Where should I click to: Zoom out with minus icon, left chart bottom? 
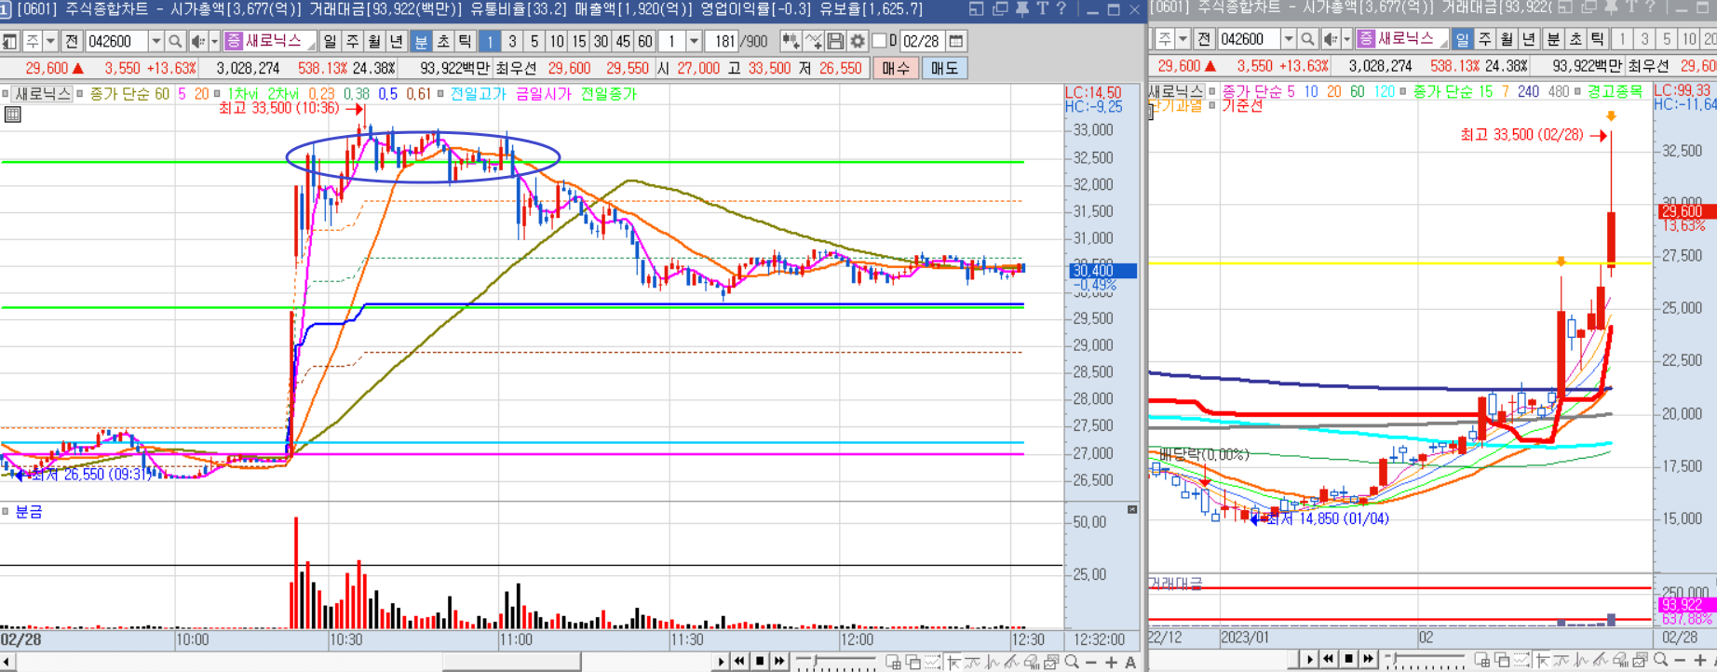(x=1091, y=662)
